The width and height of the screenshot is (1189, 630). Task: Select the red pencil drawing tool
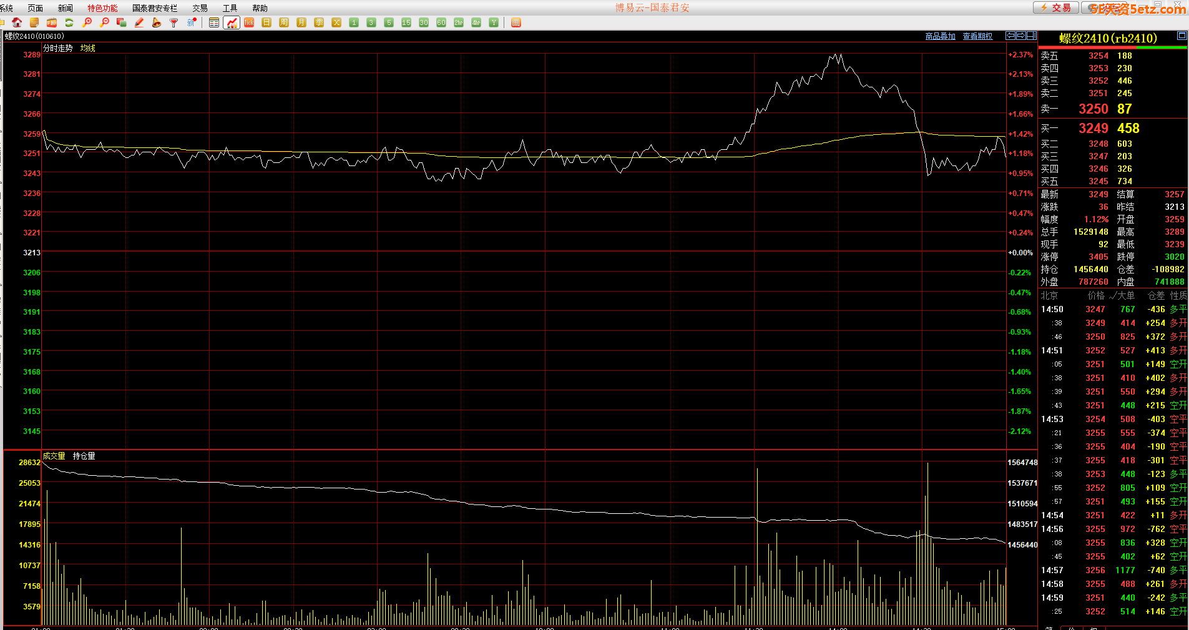(x=139, y=22)
